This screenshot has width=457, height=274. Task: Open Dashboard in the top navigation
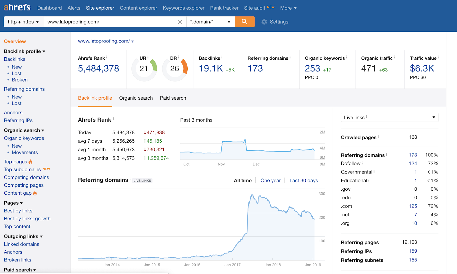(49, 8)
